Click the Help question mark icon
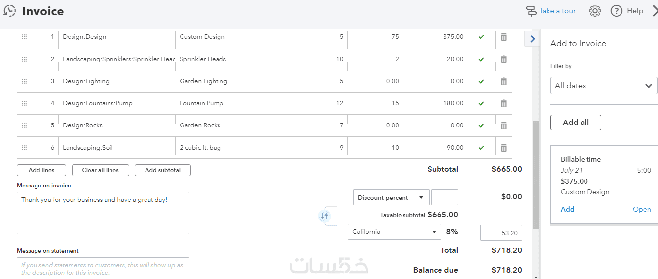The height and width of the screenshot is (279, 658). 617,11
